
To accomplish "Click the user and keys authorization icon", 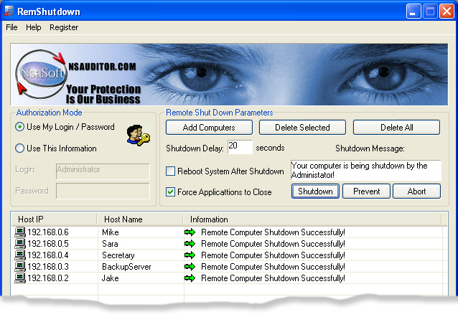I will [x=136, y=134].
